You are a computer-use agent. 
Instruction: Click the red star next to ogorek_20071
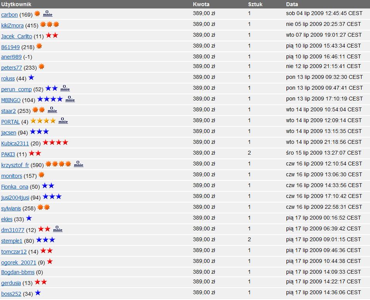click(49, 262)
